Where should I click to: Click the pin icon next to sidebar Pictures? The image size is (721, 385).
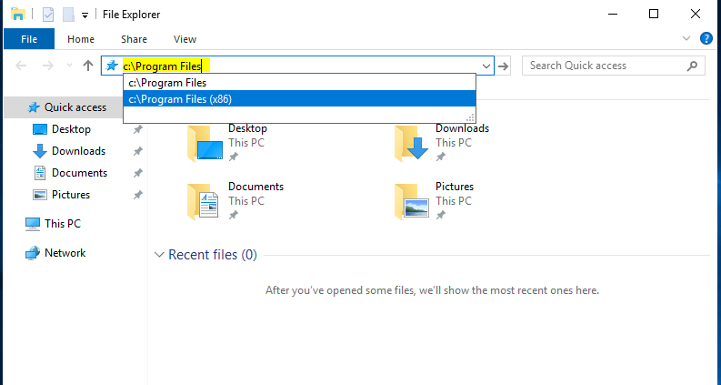click(x=138, y=195)
